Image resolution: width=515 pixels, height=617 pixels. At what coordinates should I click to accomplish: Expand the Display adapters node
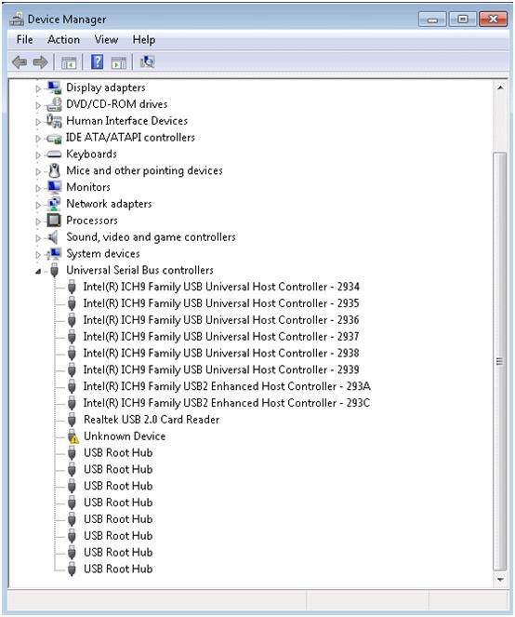[x=38, y=88]
